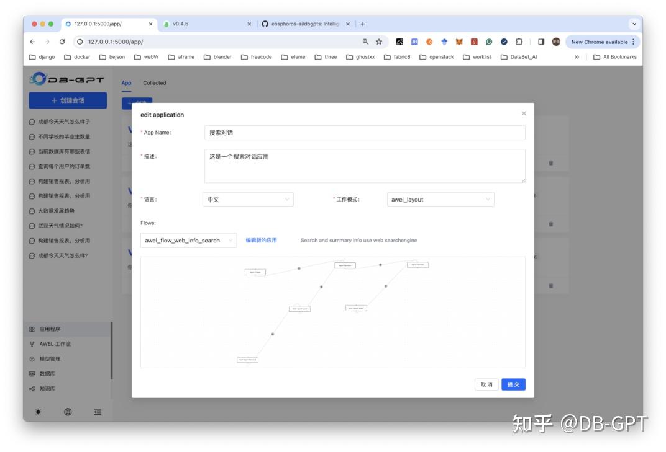Open the Grammarly extension icon
The height and width of the screenshot is (452, 666).
click(488, 42)
